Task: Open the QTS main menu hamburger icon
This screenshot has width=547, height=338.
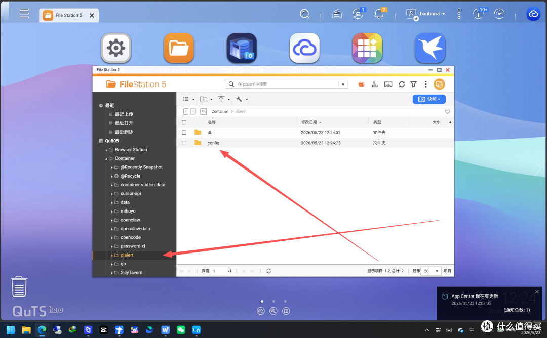Action: [24, 13]
